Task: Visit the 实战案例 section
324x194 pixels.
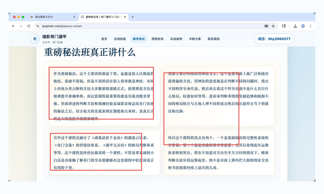Action: pos(176,39)
